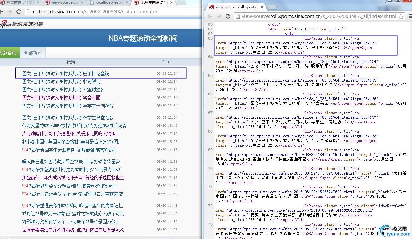The image size is (412, 239).
Task: Click video icon beside 扣篮赛欧洲行之哥本哈根
Action: tap(25, 170)
